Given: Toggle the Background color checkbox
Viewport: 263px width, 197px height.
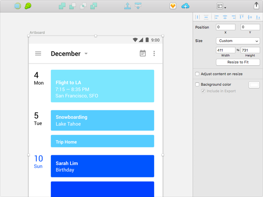Looking at the screenshot, I should (x=197, y=84).
